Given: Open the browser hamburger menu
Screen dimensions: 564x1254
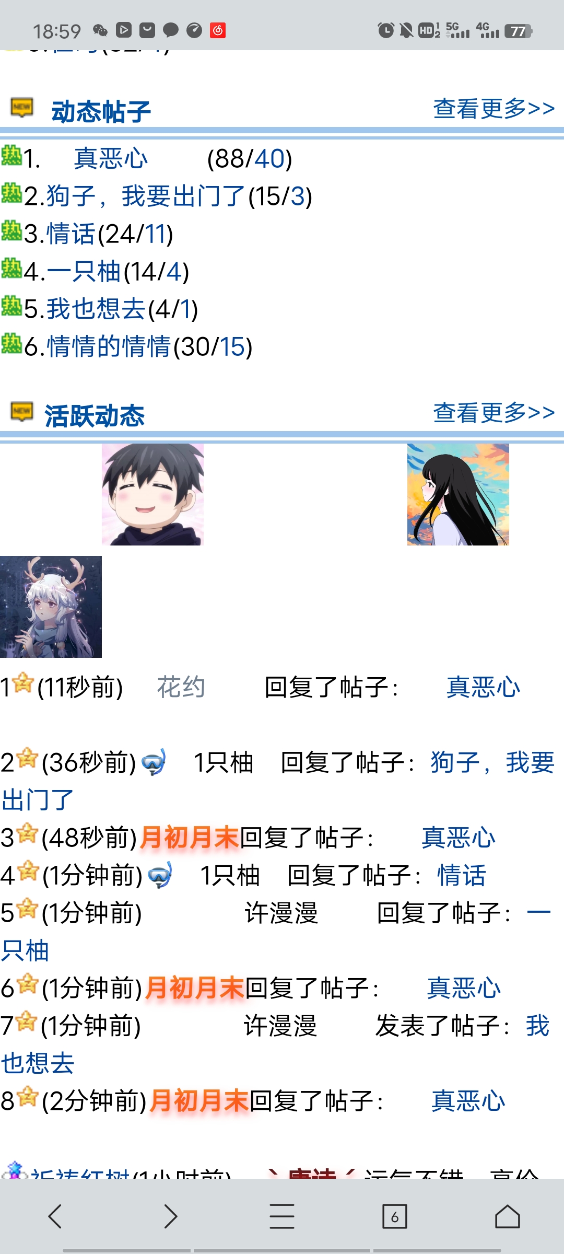Looking at the screenshot, I should click(282, 1216).
